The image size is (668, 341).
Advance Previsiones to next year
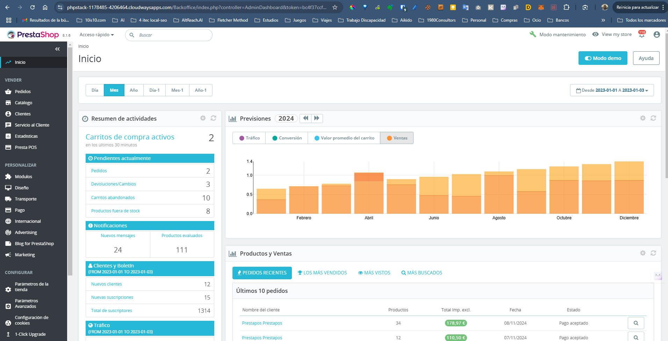pyautogui.click(x=317, y=118)
